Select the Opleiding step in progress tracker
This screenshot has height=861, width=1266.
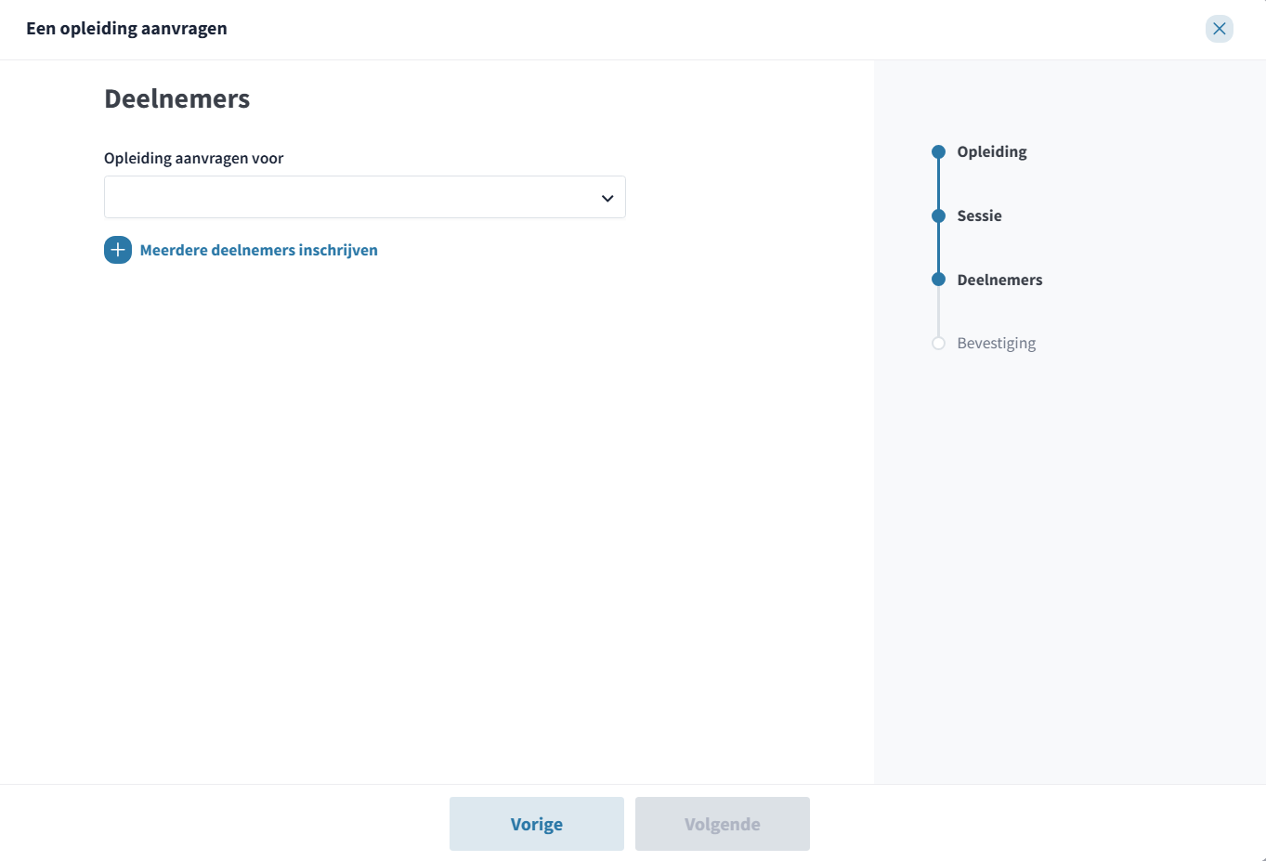click(x=992, y=151)
